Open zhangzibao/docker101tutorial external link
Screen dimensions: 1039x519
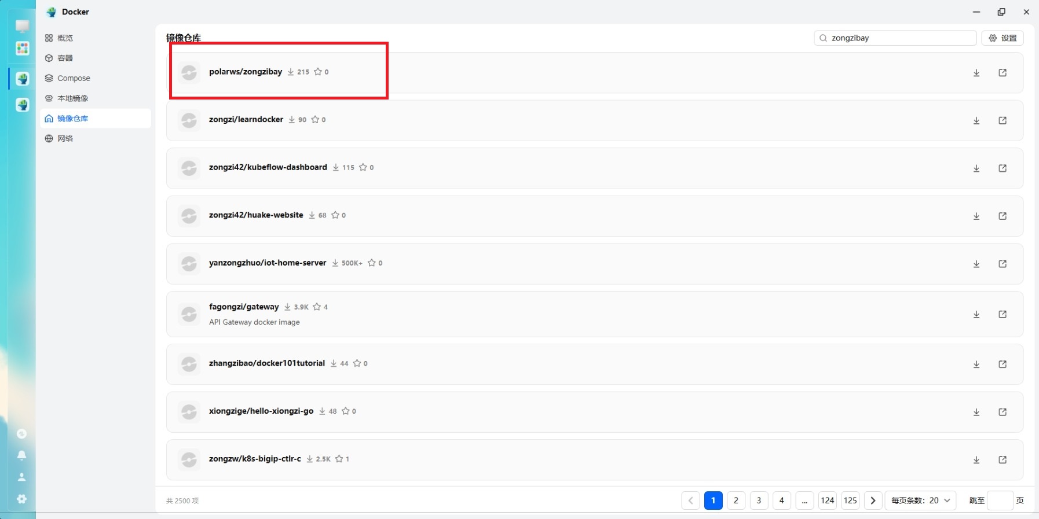tap(1003, 365)
